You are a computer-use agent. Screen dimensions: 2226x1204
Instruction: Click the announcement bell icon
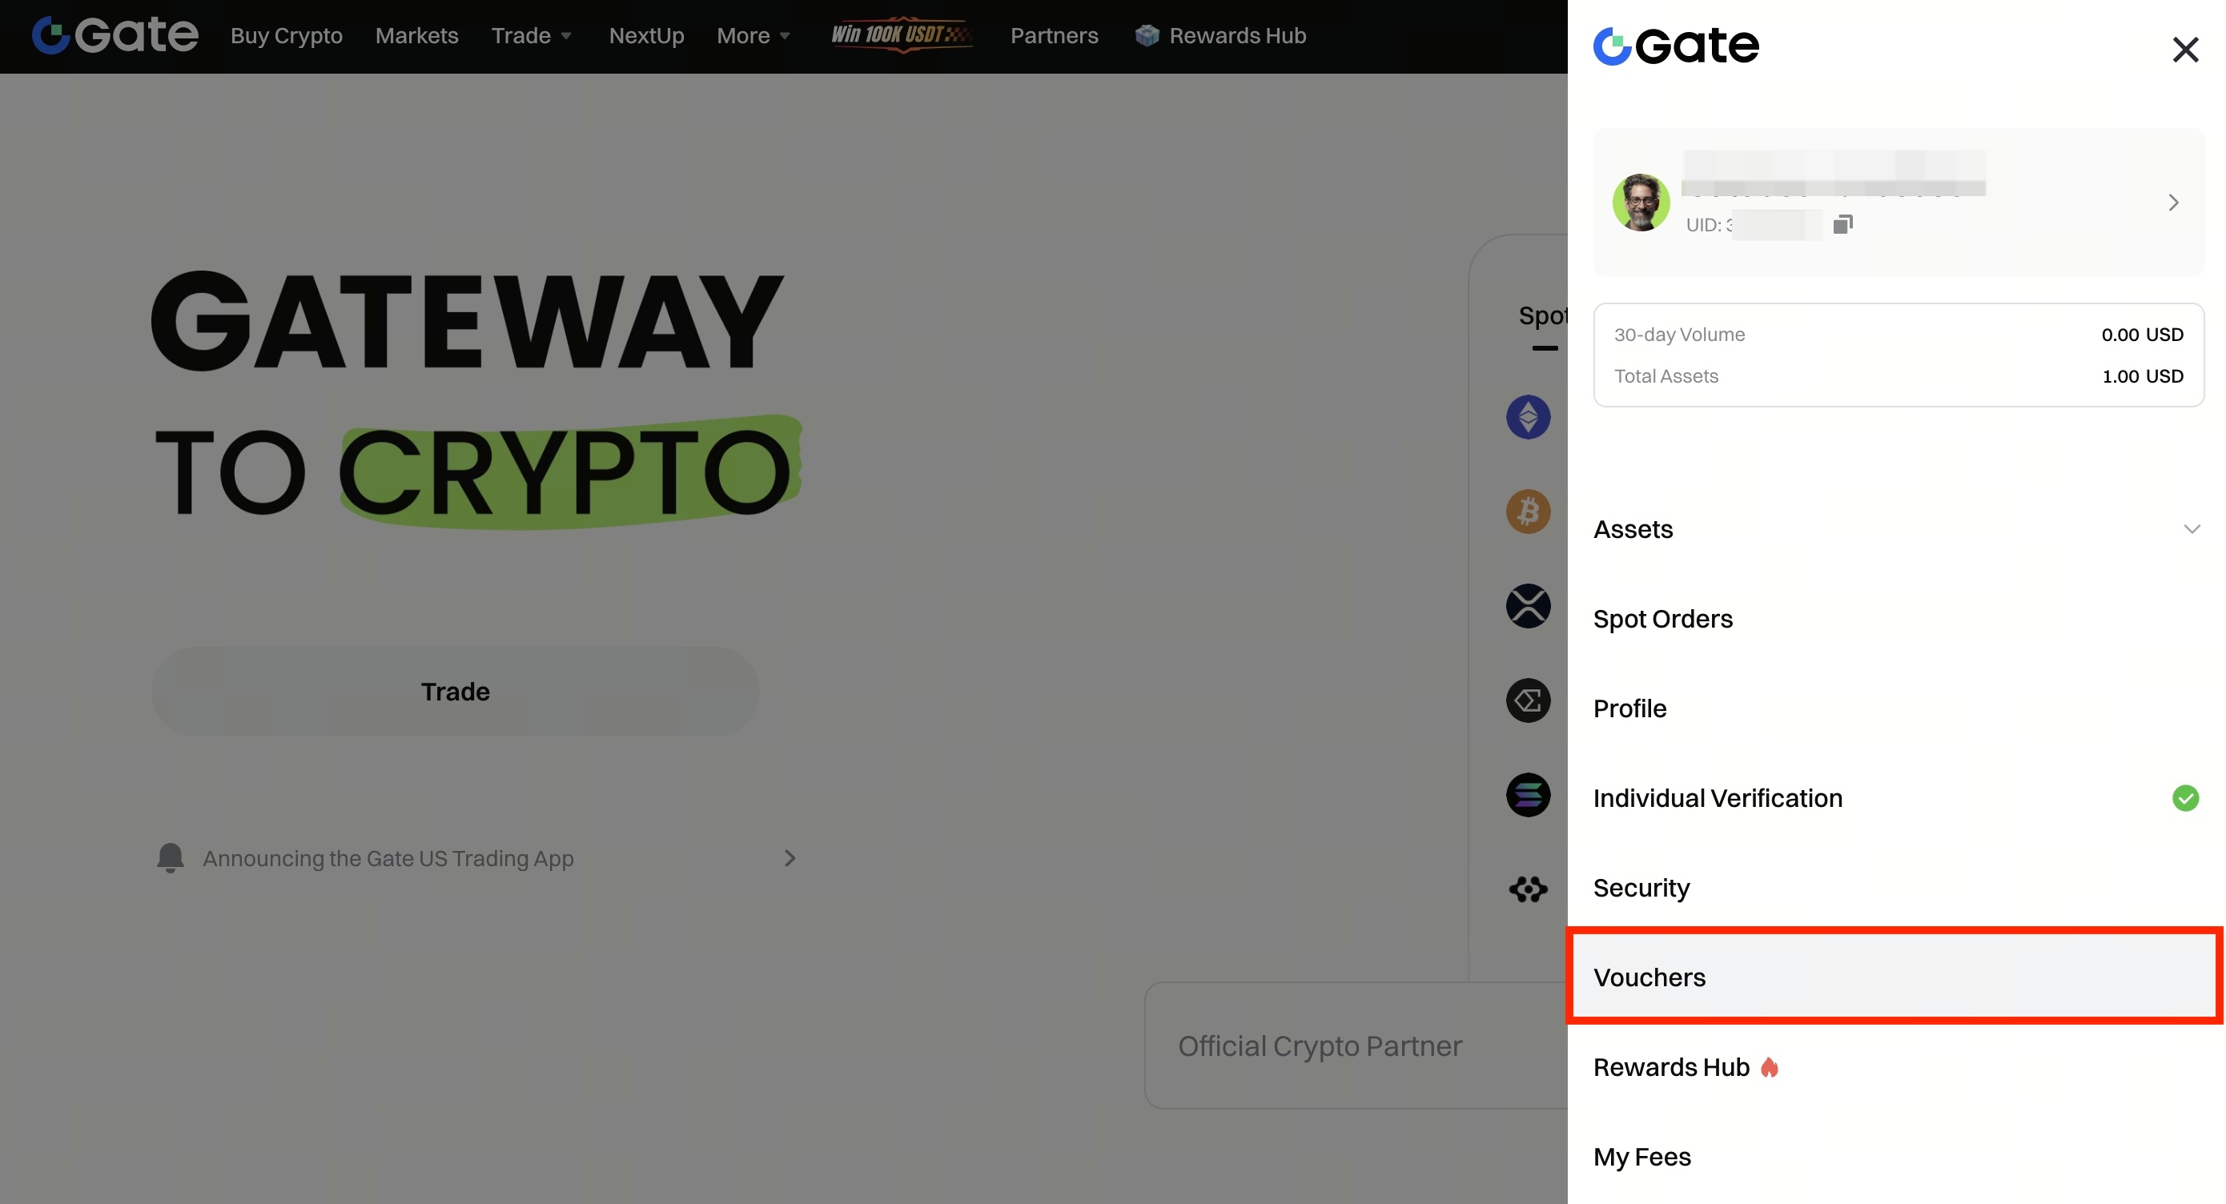click(171, 857)
